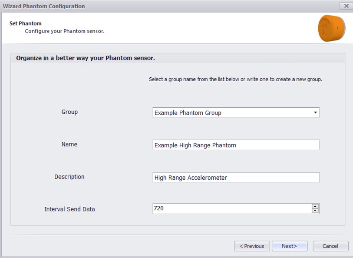Go back with the Previous button
Screen dimensions: 353x258
pos(252,246)
